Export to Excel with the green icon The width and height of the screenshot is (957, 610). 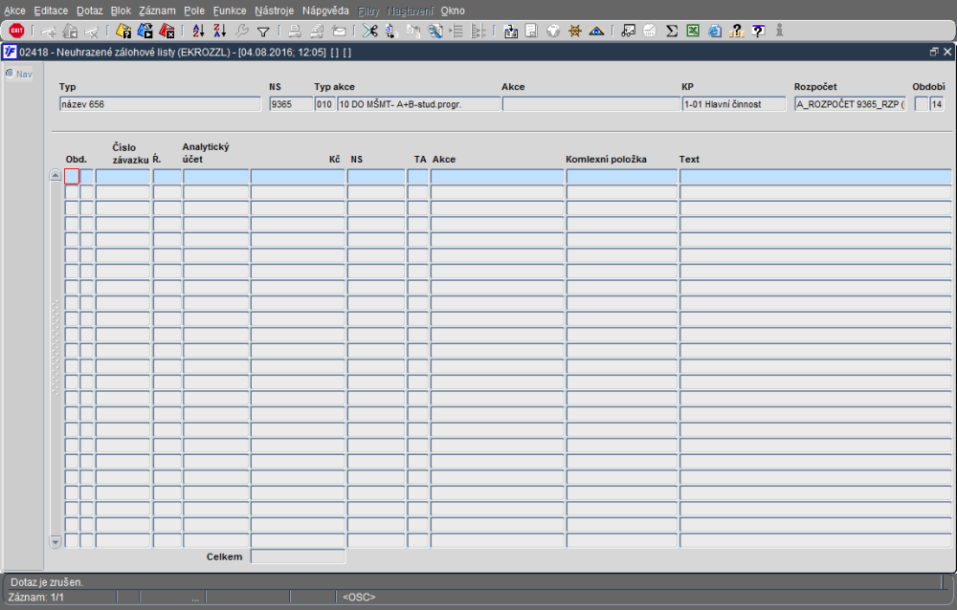coord(693,31)
